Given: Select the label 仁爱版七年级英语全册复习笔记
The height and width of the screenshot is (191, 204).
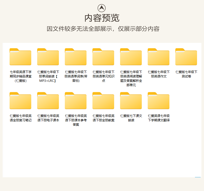Looking at the screenshot, I should pyautogui.click(x=21, y=118).
